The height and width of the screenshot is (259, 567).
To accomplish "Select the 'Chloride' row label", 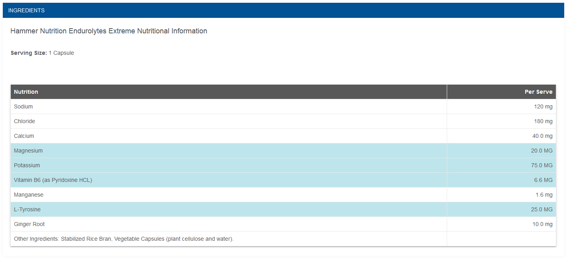I will (x=24, y=121).
